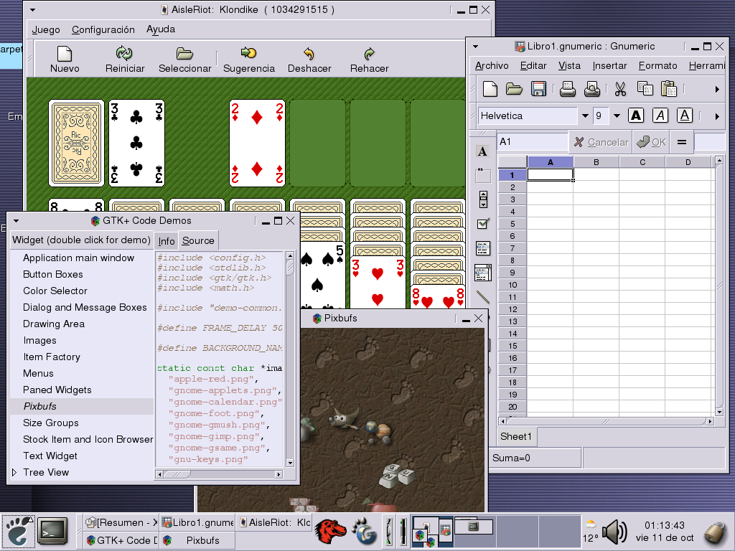Open the Helvetica font name dropdown
Image resolution: width=735 pixels, height=551 pixels.
coord(585,116)
